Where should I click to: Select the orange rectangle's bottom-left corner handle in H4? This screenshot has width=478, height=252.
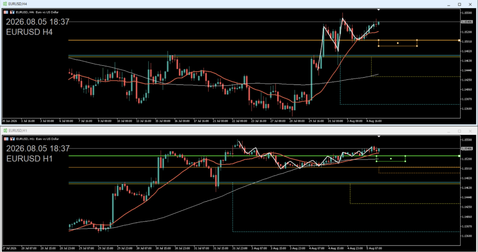coord(379,46)
